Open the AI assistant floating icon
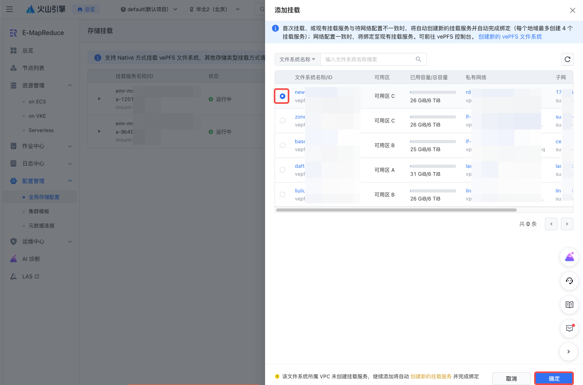583x385 pixels. (569, 257)
